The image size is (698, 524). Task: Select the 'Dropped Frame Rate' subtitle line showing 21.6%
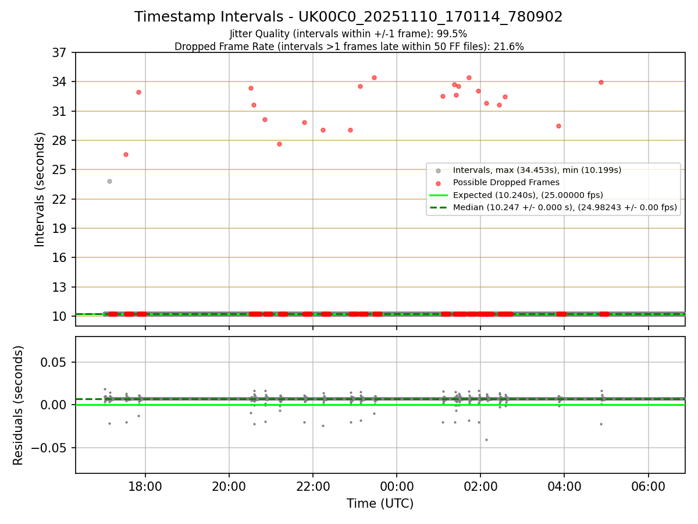pos(349,47)
